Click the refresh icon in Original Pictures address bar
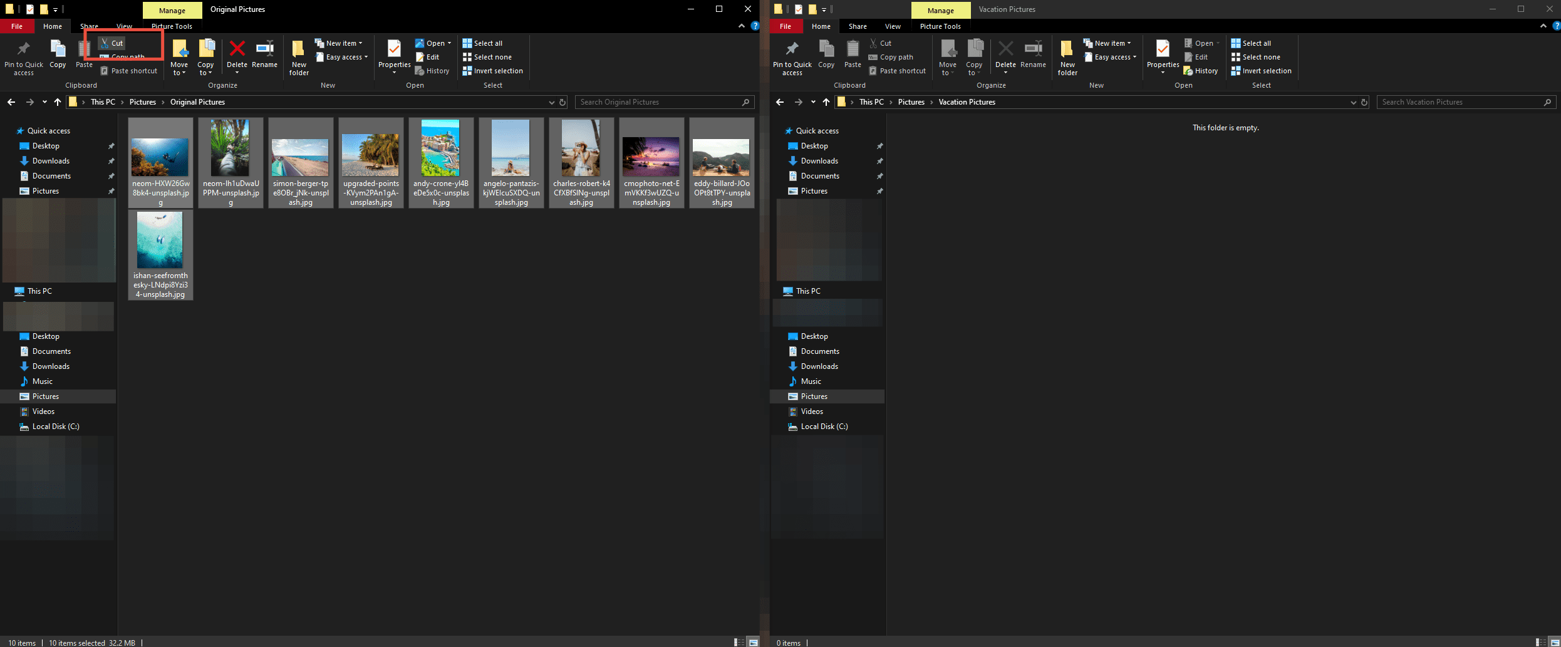This screenshot has width=1561, height=647. (563, 102)
